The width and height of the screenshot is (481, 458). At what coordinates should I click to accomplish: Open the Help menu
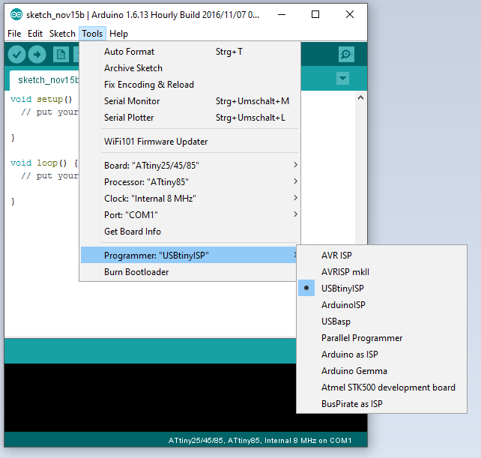(118, 34)
